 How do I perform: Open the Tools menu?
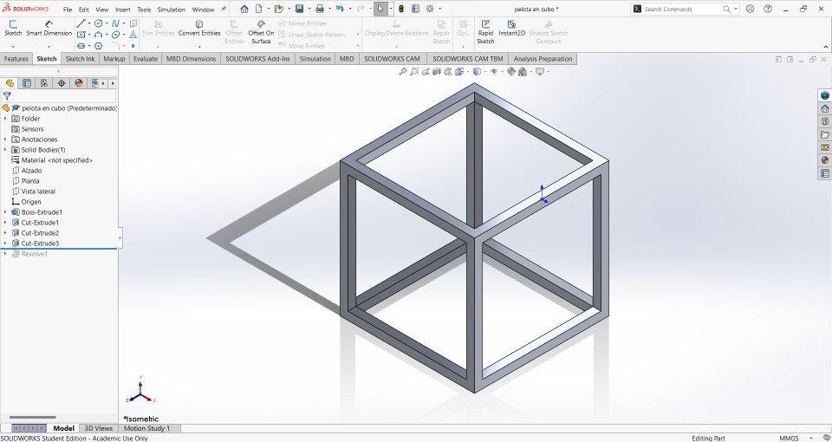point(144,10)
